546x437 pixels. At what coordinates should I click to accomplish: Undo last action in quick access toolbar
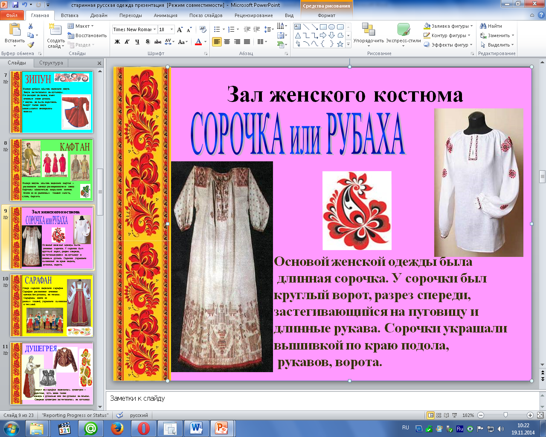tap(25, 5)
